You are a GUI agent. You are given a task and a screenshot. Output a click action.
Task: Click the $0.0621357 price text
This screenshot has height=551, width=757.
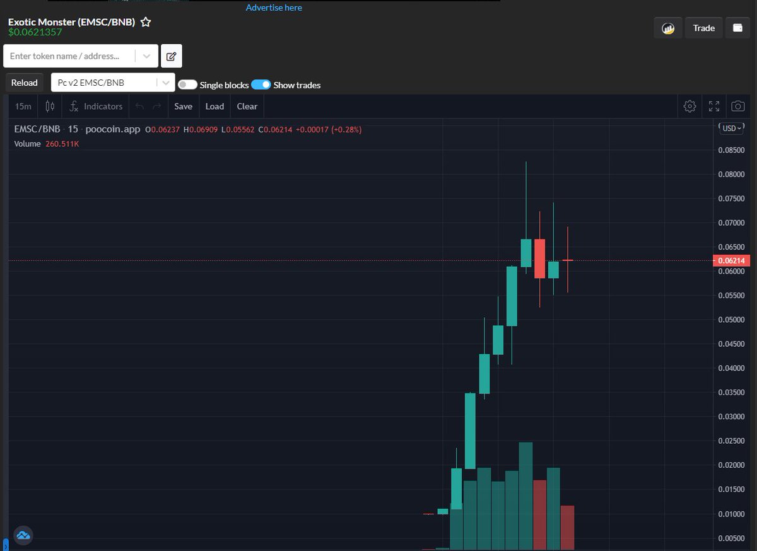pyautogui.click(x=35, y=32)
